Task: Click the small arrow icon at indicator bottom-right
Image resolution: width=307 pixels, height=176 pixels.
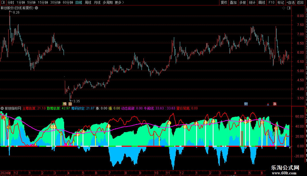Action: pyautogui.click(x=290, y=147)
